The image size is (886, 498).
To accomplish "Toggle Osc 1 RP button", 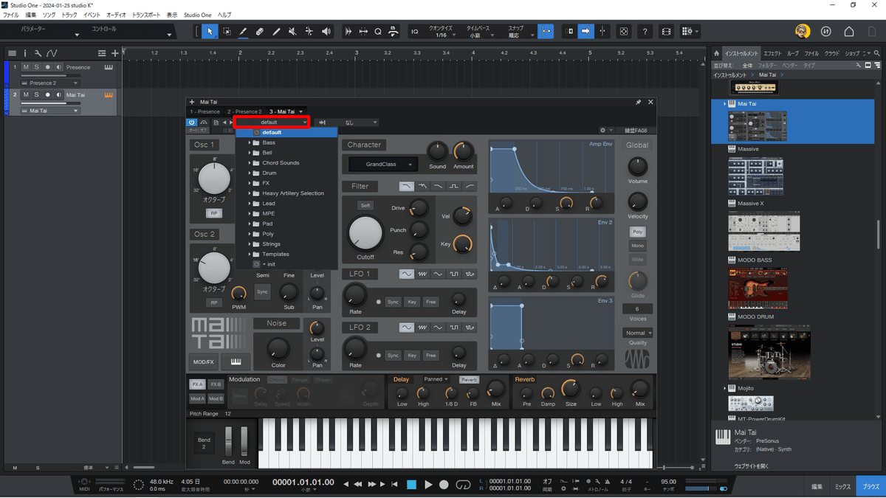I will pos(214,212).
